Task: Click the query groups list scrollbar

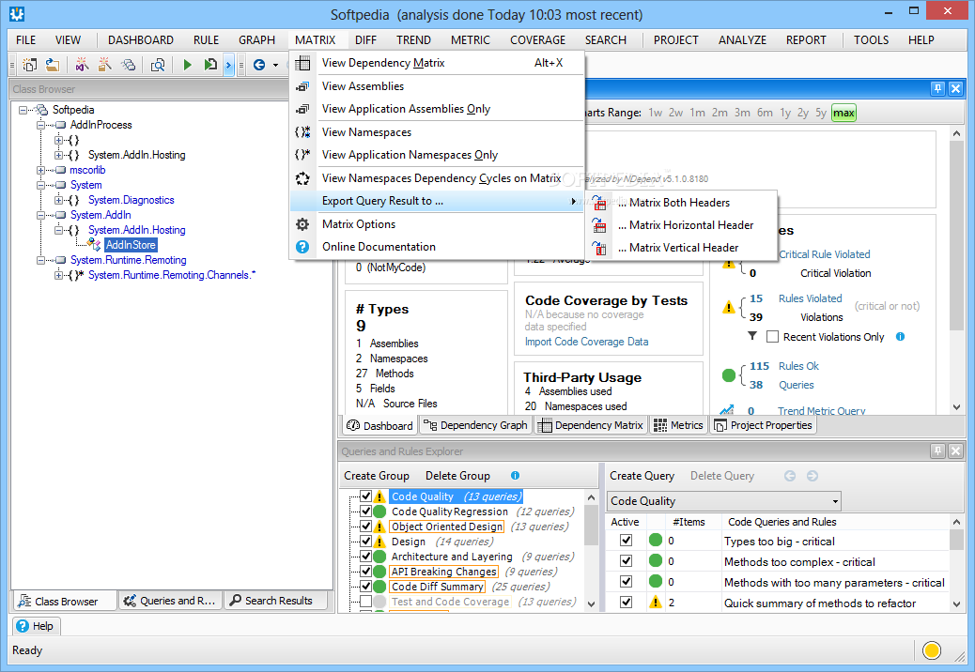Action: click(592, 524)
